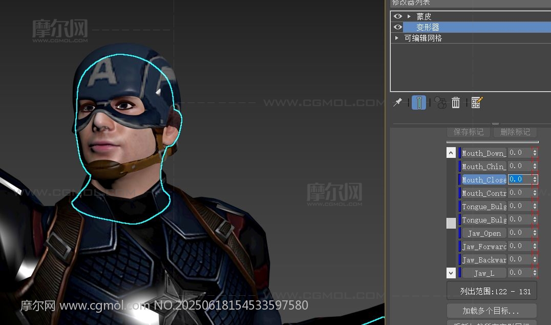551x325 pixels.
Task: Click the 删除标记 button
Action: (x=515, y=132)
